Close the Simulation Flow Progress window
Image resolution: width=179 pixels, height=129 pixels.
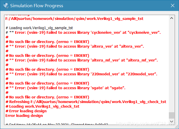[173, 5]
